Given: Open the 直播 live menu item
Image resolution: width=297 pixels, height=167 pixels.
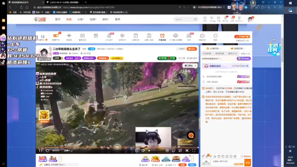Looking at the screenshot, I should (69, 19).
